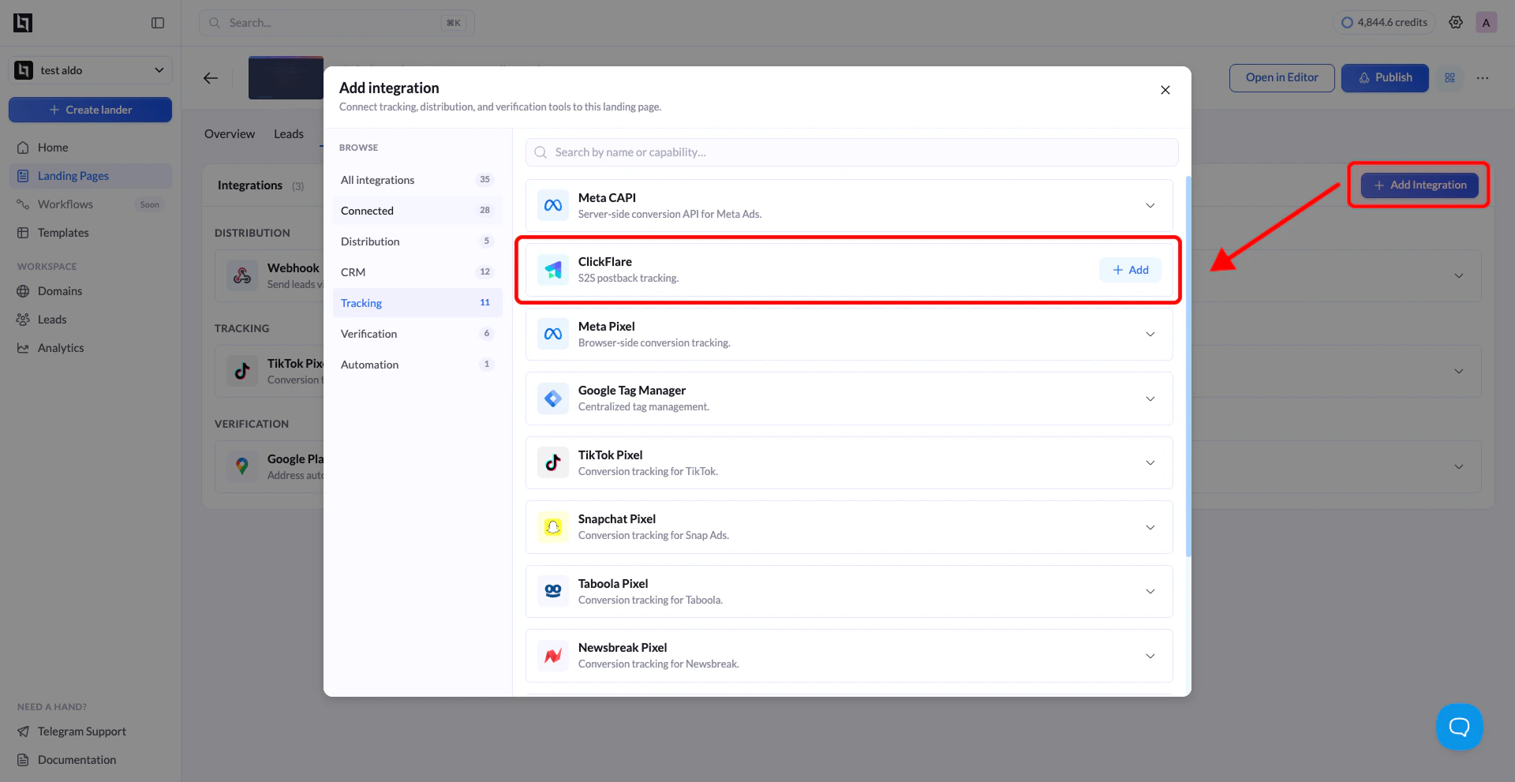
Task: Open the chat support bubble
Action: 1460,727
